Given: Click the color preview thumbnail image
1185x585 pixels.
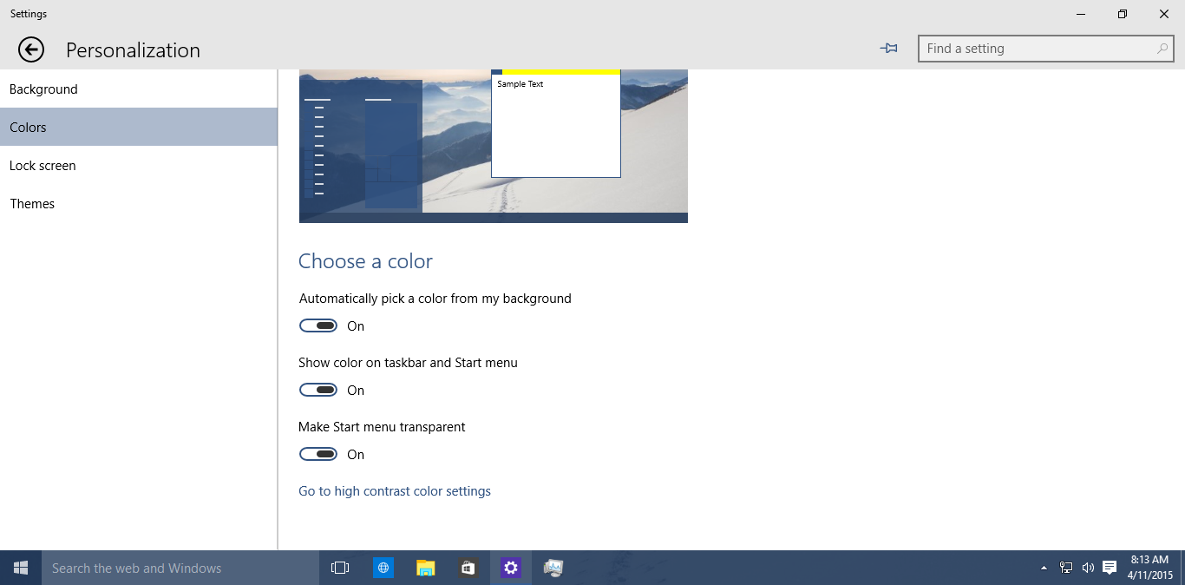Looking at the screenshot, I should tap(494, 146).
